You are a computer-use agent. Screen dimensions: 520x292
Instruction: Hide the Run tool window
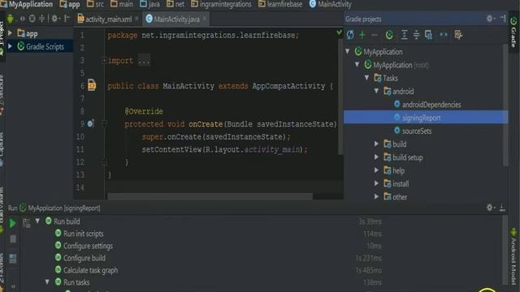[x=502, y=208]
